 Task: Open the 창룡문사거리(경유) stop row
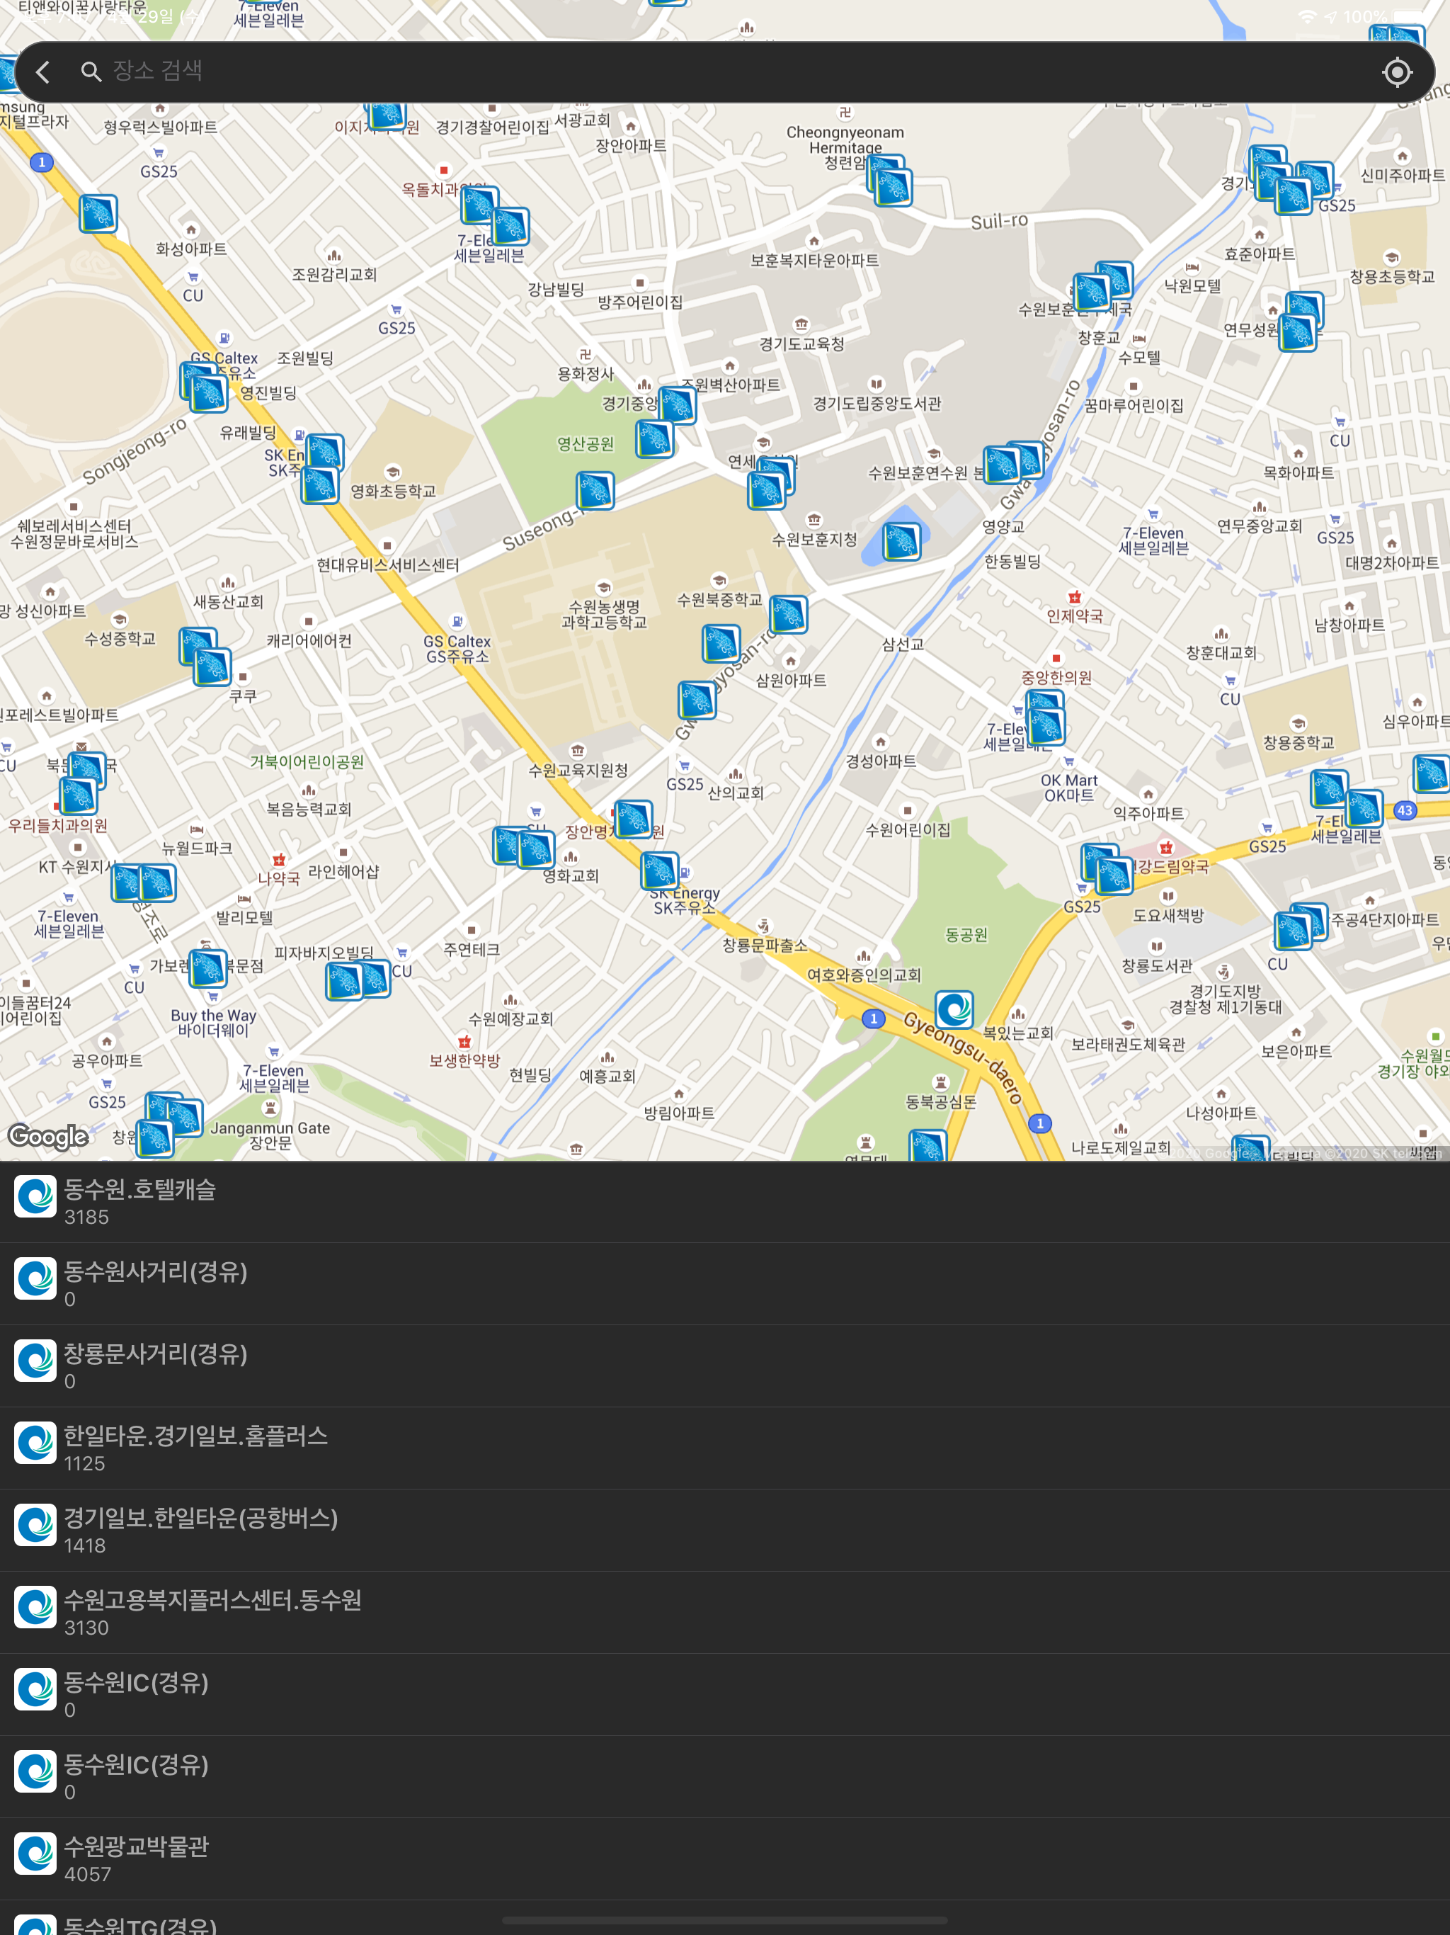point(725,1366)
